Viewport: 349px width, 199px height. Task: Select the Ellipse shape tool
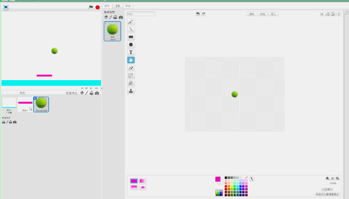131,45
